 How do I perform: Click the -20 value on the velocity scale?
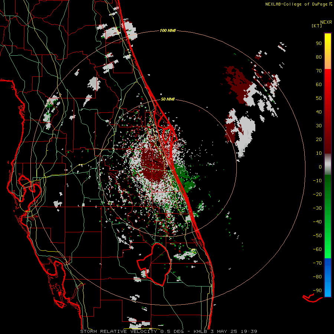coord(317,194)
